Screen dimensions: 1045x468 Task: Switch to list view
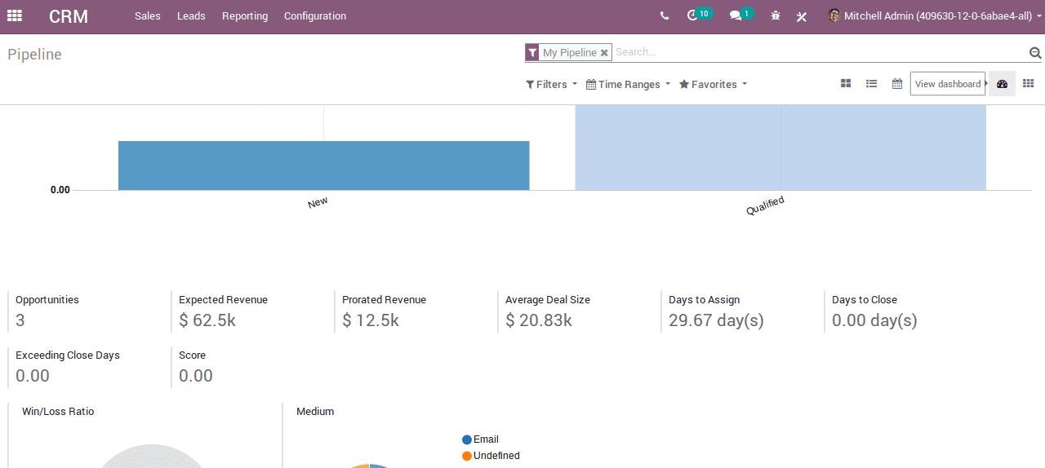coord(871,84)
